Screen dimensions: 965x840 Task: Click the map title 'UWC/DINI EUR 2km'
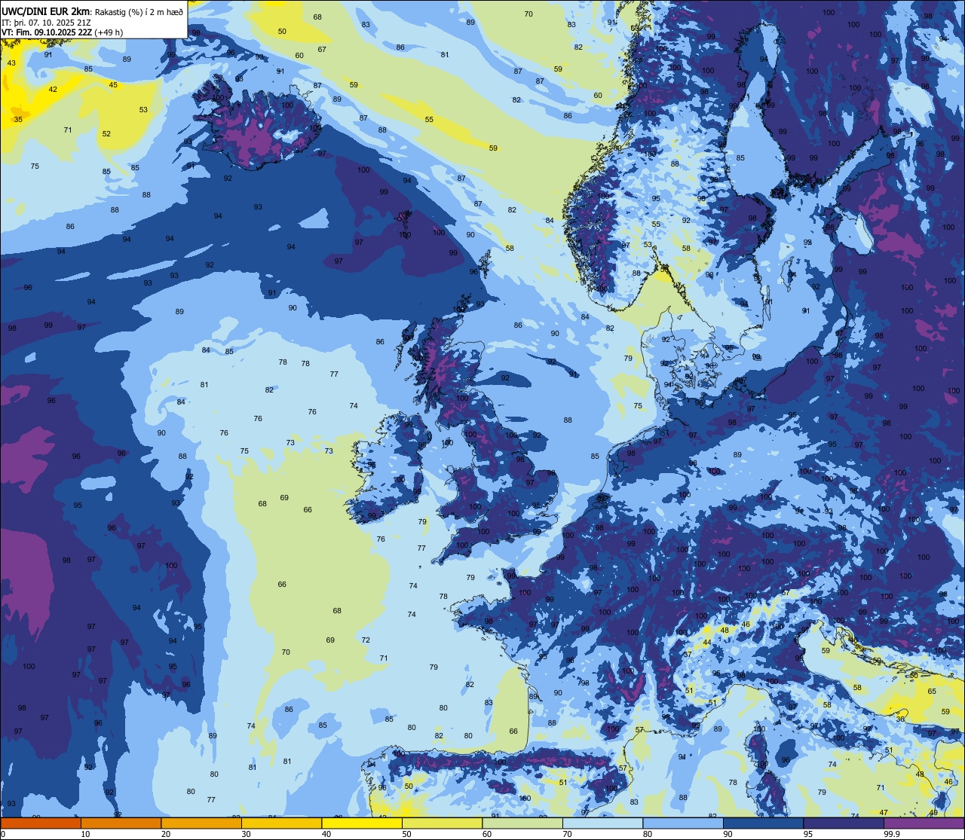[45, 11]
